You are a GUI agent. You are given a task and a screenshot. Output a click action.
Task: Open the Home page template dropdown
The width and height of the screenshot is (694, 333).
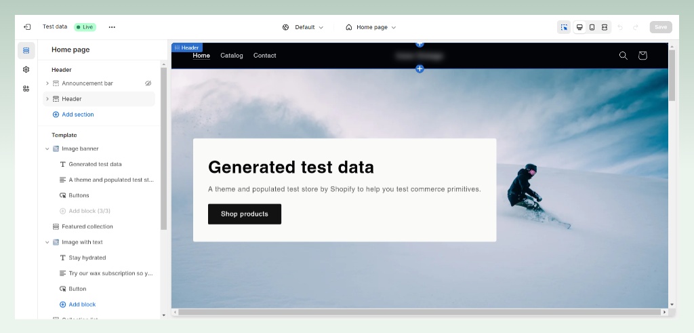[x=371, y=27]
